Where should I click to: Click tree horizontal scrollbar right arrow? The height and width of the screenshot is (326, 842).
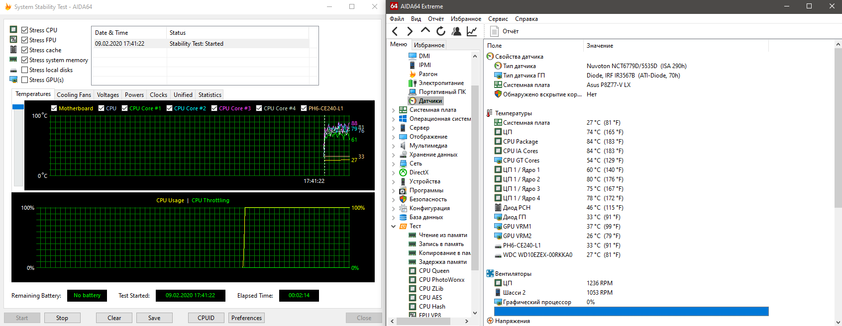coord(466,322)
